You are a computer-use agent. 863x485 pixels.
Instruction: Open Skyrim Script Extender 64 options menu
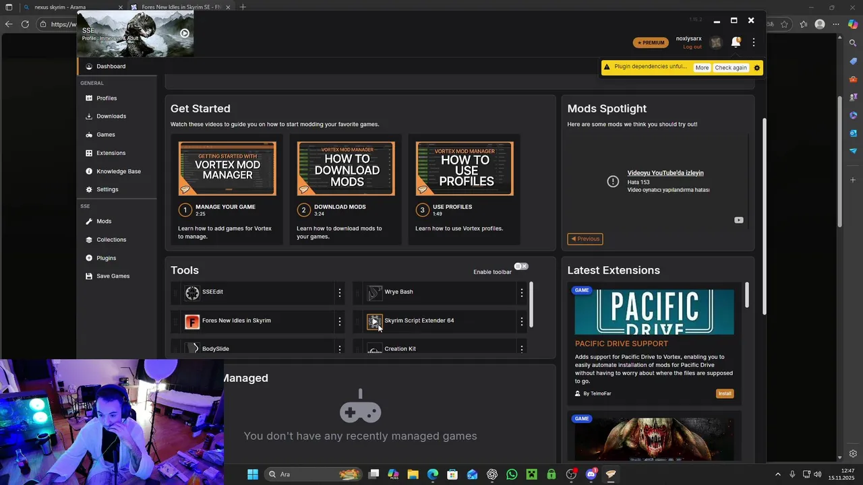pyautogui.click(x=521, y=321)
